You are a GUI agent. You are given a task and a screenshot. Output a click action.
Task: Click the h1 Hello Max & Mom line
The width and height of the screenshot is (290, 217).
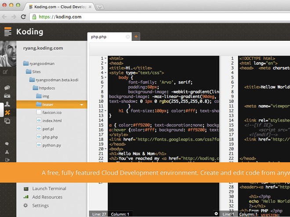138,153
